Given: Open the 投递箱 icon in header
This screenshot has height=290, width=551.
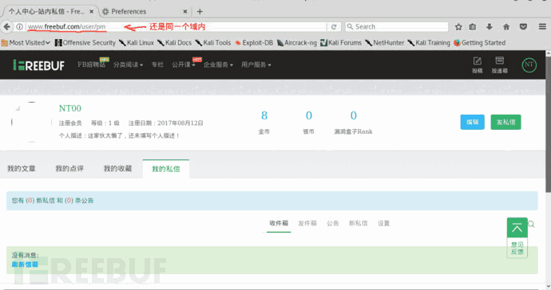Looking at the screenshot, I should click(499, 65).
